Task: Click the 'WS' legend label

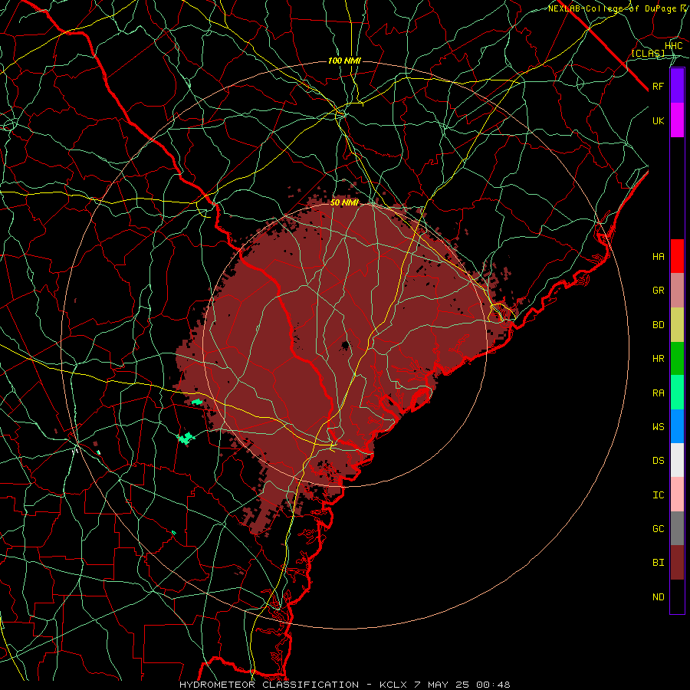Action: click(659, 427)
